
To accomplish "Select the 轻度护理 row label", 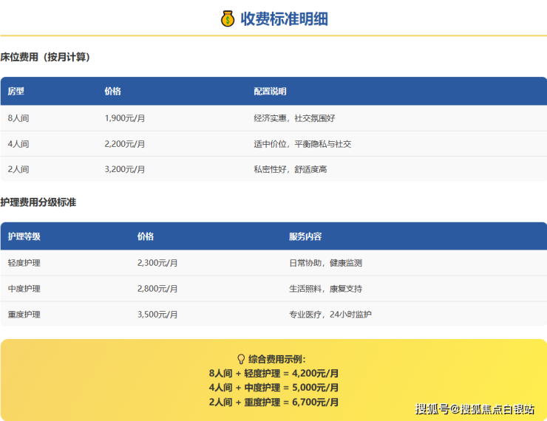I will (x=24, y=263).
